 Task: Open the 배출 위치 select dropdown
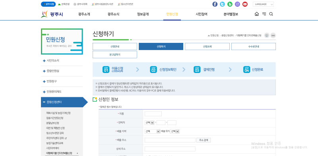tap(175, 131)
